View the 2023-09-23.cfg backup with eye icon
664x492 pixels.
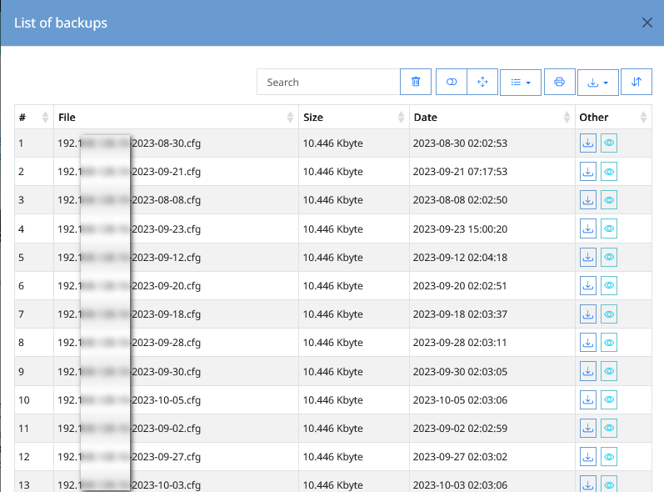pyautogui.click(x=609, y=228)
